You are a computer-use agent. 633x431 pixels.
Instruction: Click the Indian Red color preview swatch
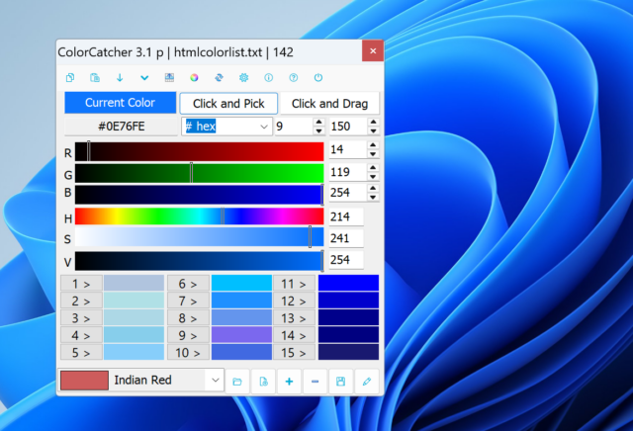pyautogui.click(x=84, y=381)
